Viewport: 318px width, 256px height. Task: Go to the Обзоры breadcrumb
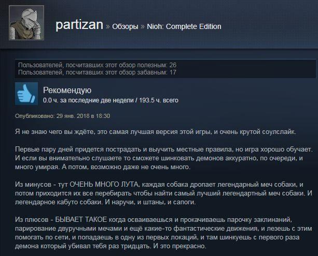click(x=125, y=26)
